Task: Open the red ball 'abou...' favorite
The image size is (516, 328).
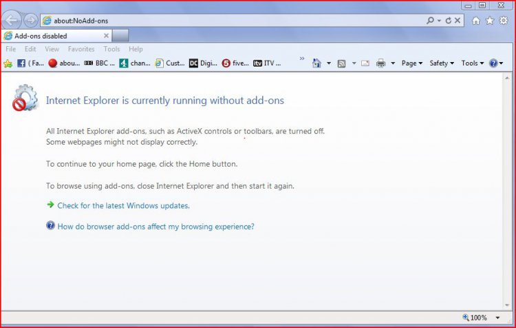Action: [64, 63]
